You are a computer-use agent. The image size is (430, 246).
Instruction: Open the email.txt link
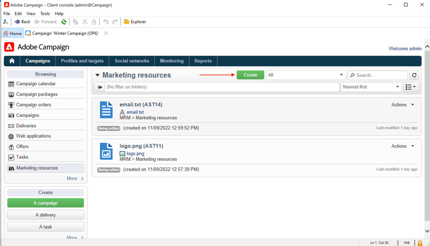pos(135,112)
